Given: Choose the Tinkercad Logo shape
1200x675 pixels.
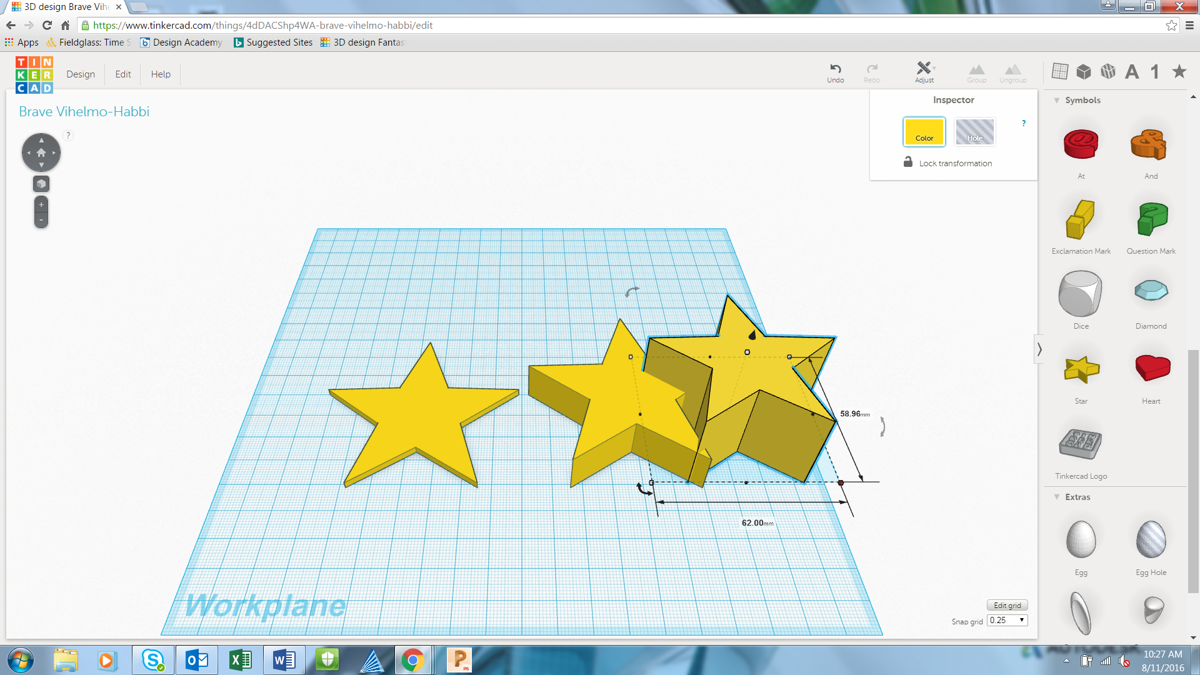Looking at the screenshot, I should 1080,444.
